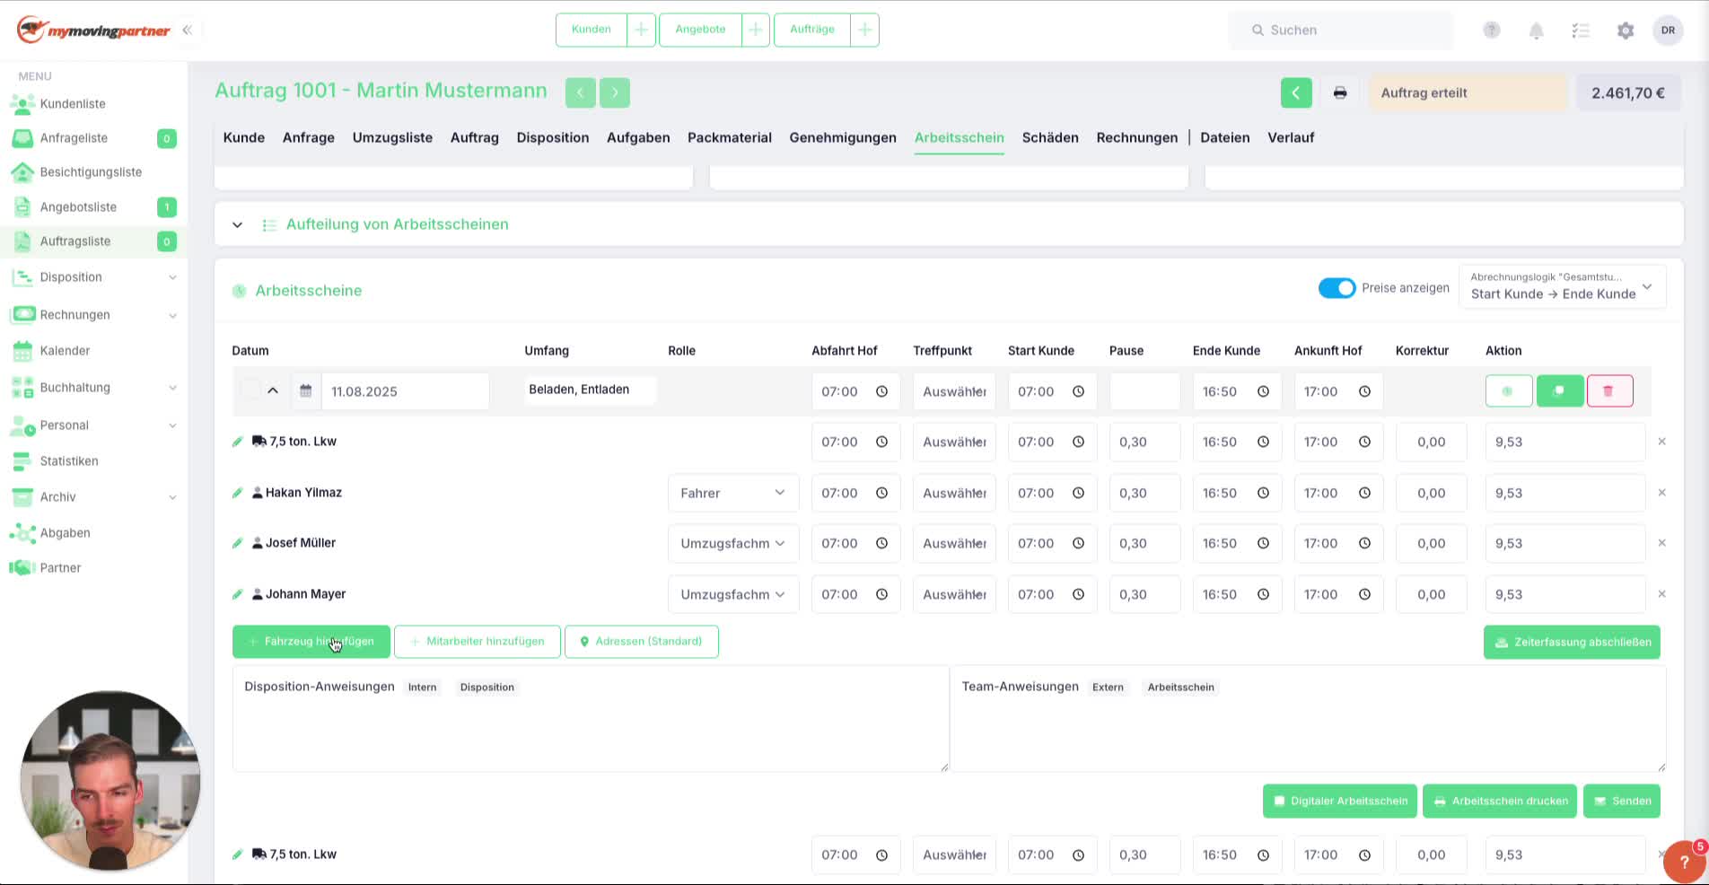The image size is (1709, 885).
Task: Open the settings gear icon
Action: (1626, 31)
